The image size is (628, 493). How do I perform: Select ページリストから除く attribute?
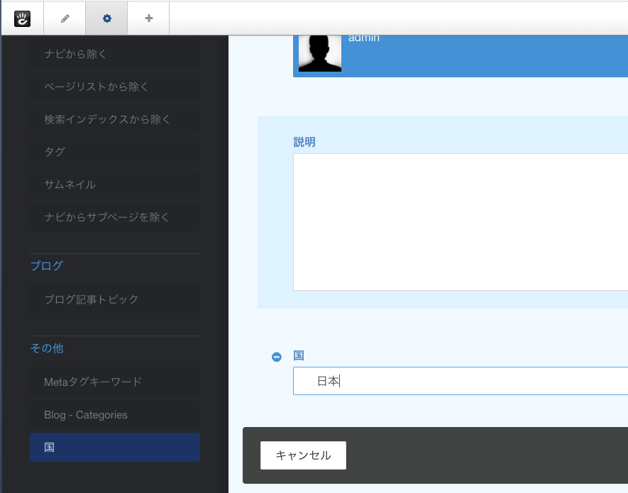pyautogui.click(x=115, y=87)
